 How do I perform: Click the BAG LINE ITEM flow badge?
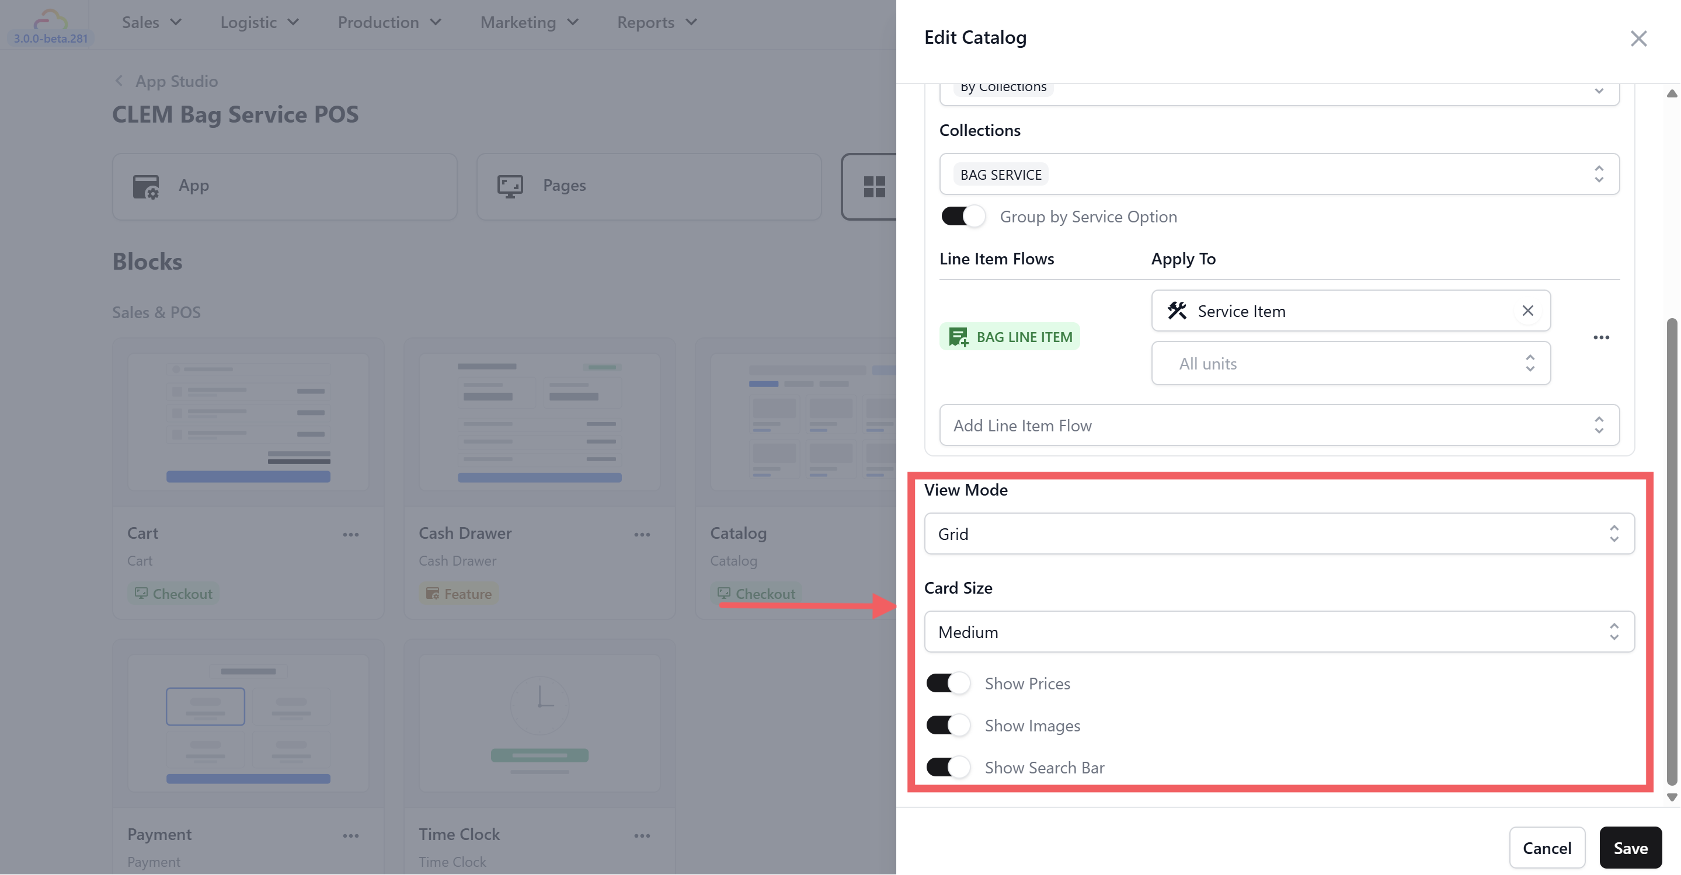1010,337
